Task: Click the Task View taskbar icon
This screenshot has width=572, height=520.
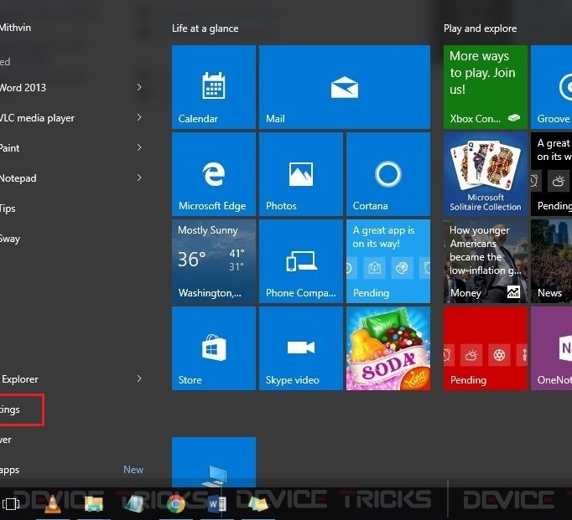Action: point(11,504)
